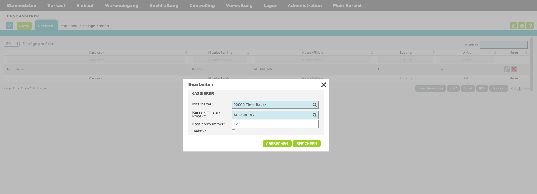Click the SPEICHERN button

click(x=307, y=144)
